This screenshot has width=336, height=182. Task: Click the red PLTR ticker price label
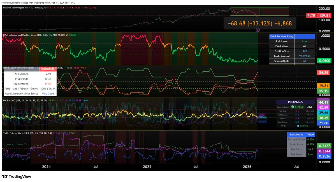pyautogui.click(x=311, y=15)
